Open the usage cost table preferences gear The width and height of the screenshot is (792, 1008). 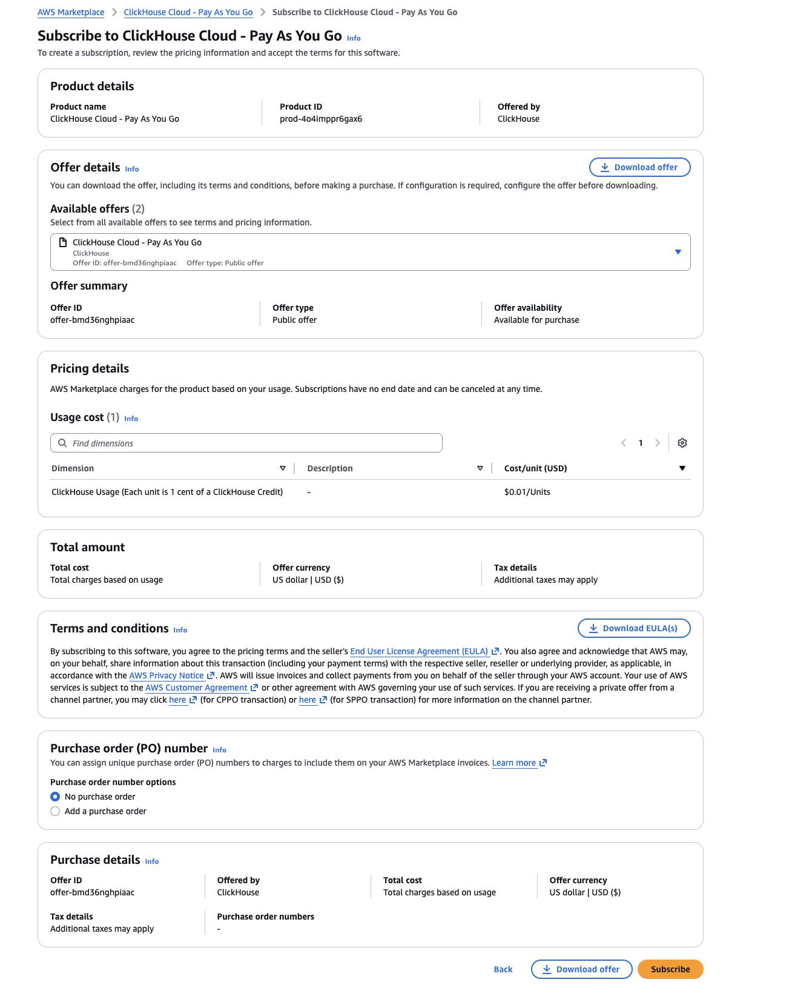682,443
